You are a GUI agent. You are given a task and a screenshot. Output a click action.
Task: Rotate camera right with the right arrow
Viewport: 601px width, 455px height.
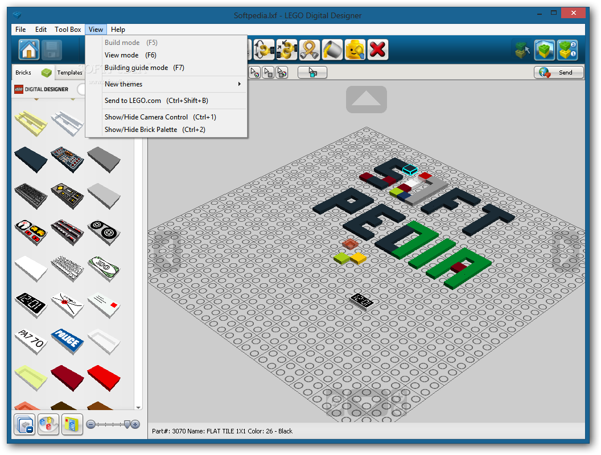tap(566, 251)
